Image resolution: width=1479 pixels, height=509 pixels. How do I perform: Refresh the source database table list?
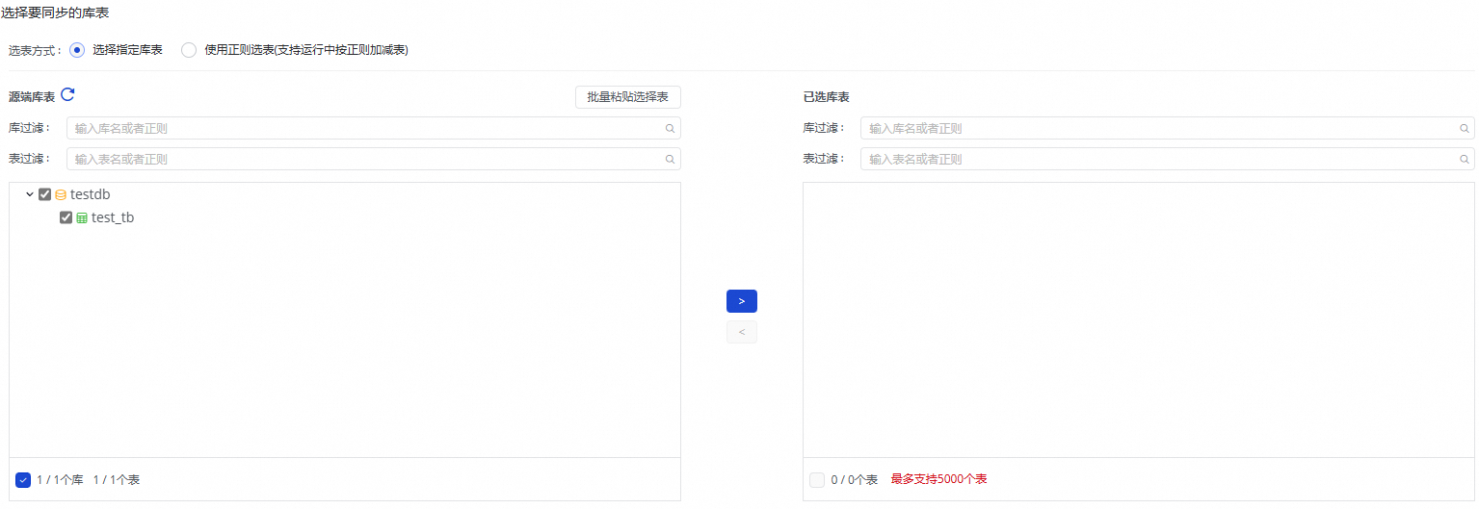pyautogui.click(x=67, y=95)
